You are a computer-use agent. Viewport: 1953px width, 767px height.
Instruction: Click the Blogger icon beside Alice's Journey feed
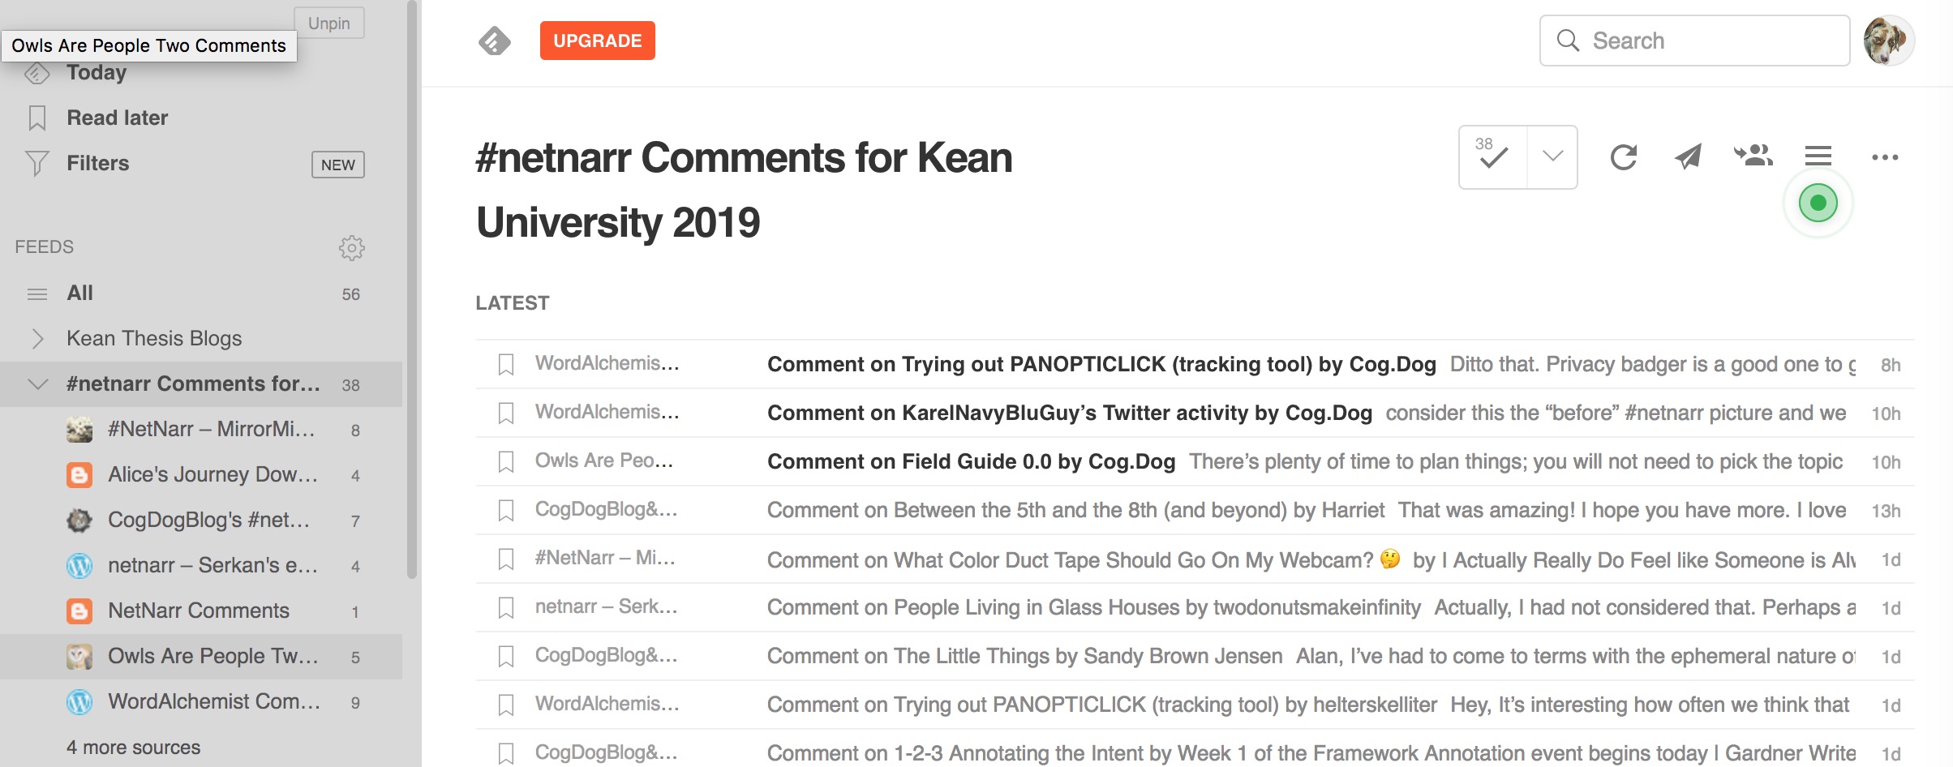coord(79,475)
